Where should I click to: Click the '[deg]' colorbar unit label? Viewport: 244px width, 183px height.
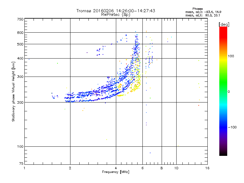click(224, 24)
